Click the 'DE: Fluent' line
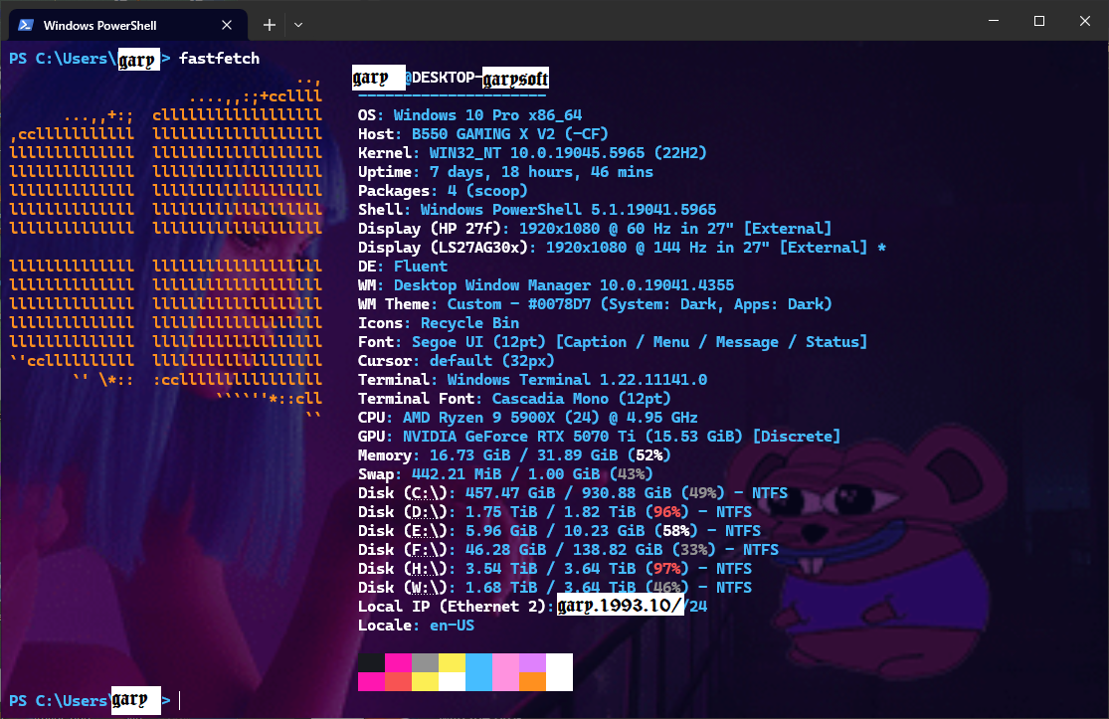 (x=403, y=267)
